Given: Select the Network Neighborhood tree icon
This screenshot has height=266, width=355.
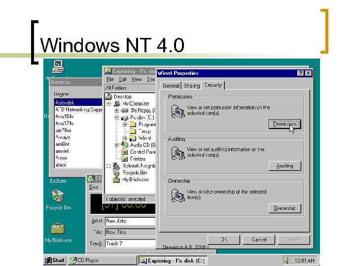Looking at the screenshot, I should pos(116,166).
